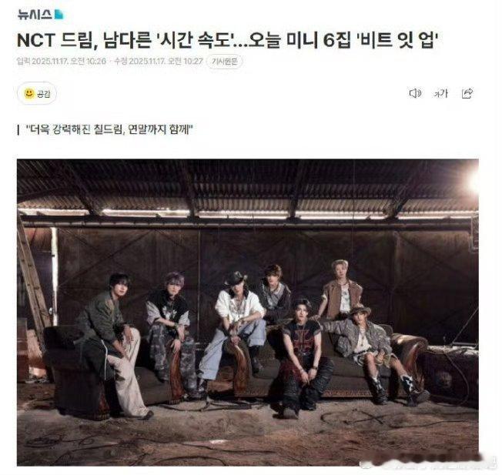Click the purple-haired member in camo pants

tap(171, 333)
